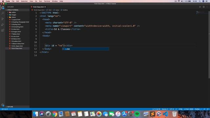Image resolution: width=210 pixels, height=118 pixels.
Task: Open App Store from the Dock
Action: click(x=124, y=114)
